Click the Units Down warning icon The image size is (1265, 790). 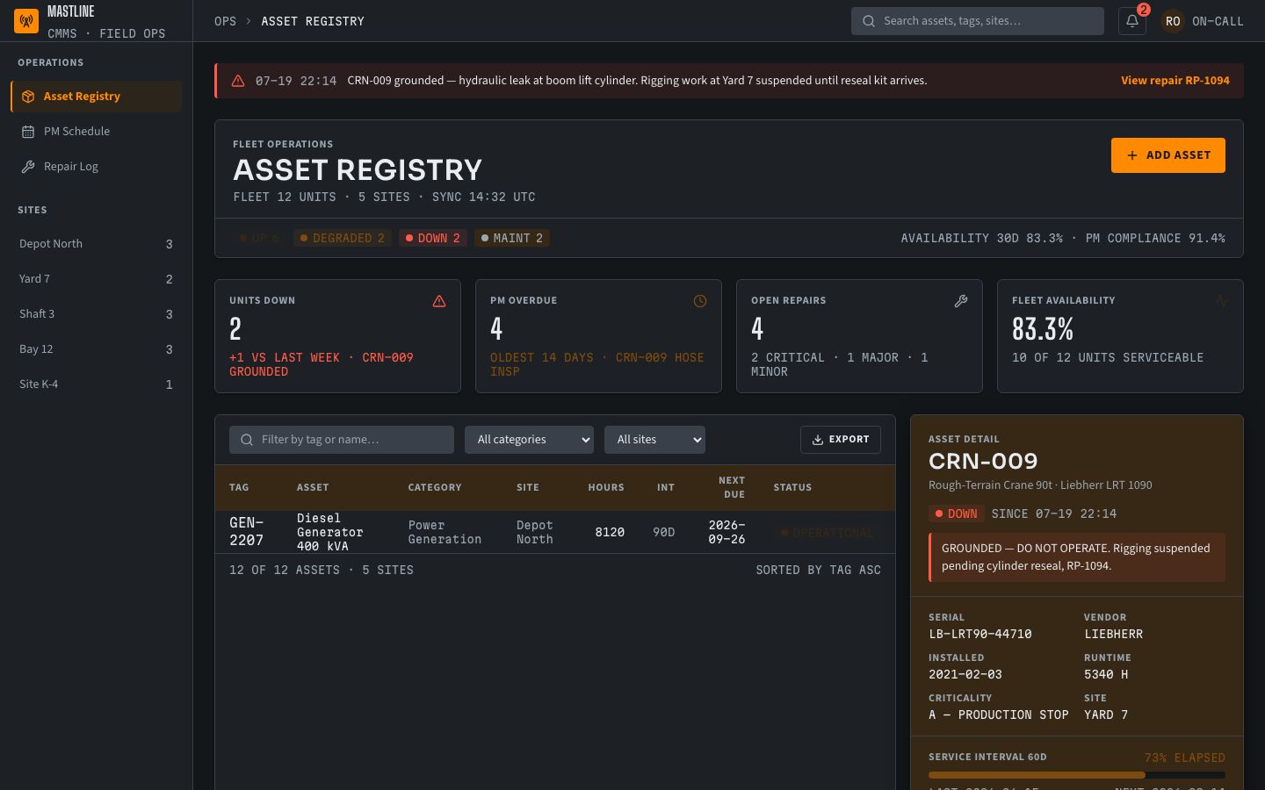point(439,301)
